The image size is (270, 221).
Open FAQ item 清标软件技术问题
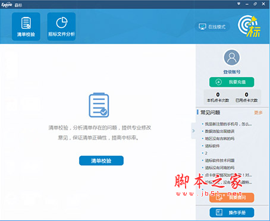[x=219, y=160]
